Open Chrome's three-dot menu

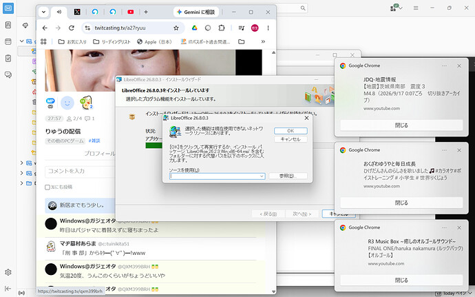[268, 28]
